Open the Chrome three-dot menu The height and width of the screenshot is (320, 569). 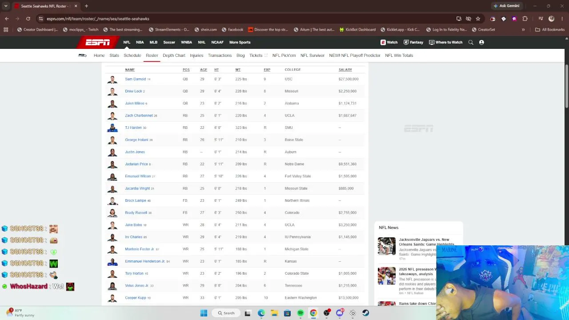(562, 19)
